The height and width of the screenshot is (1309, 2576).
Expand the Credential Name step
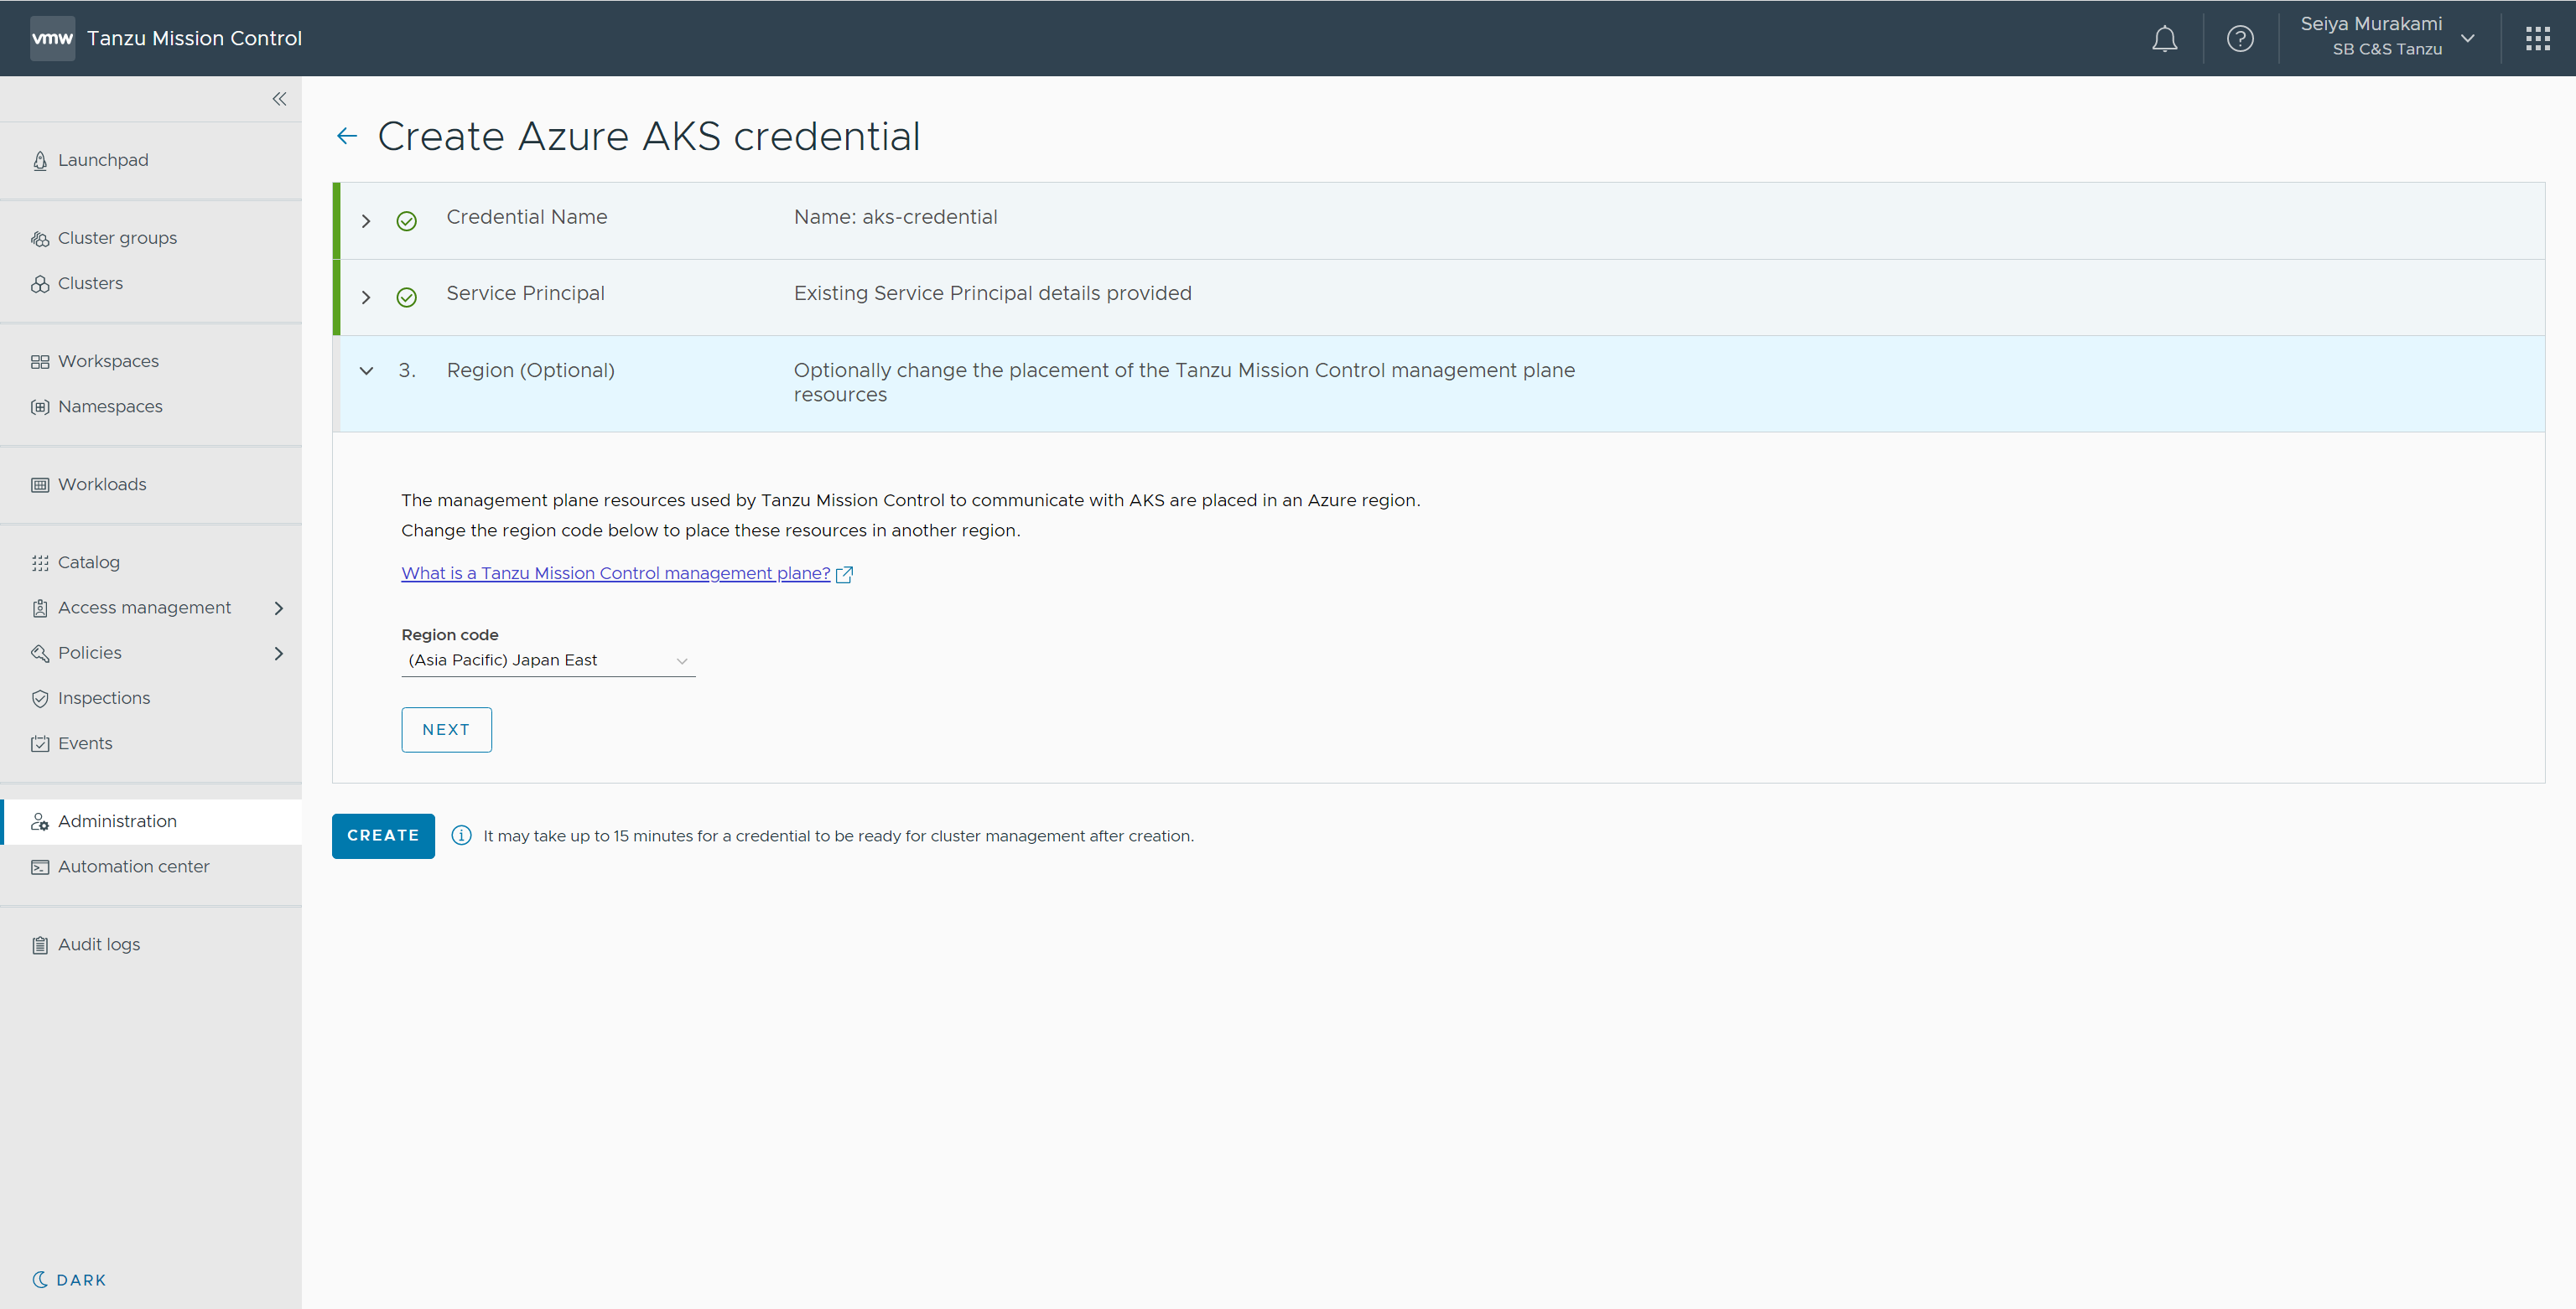tap(366, 221)
